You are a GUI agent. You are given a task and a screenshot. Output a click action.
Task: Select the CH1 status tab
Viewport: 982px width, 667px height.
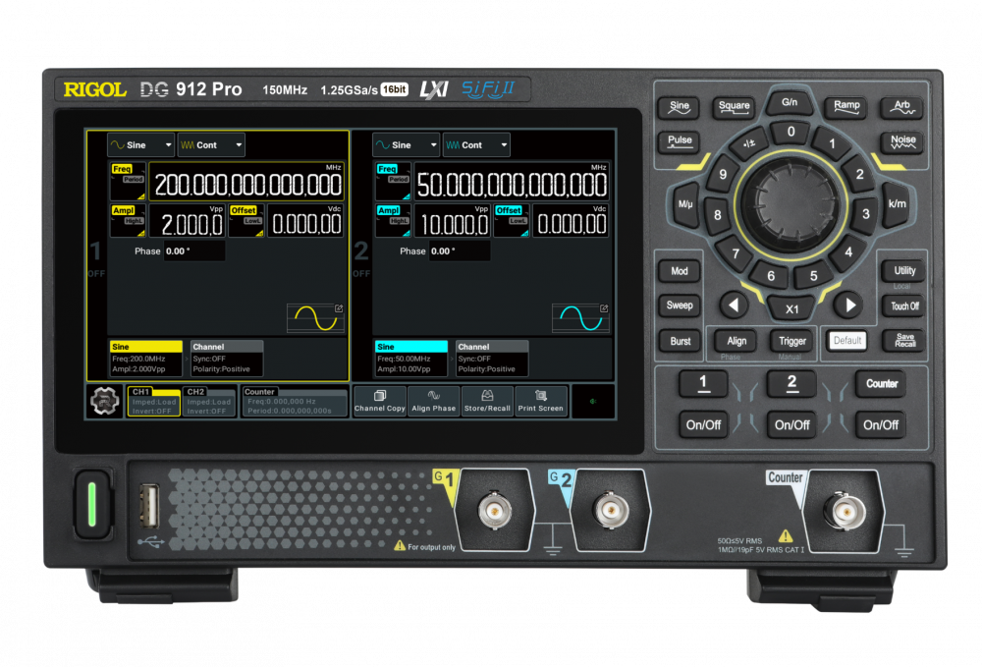point(153,401)
